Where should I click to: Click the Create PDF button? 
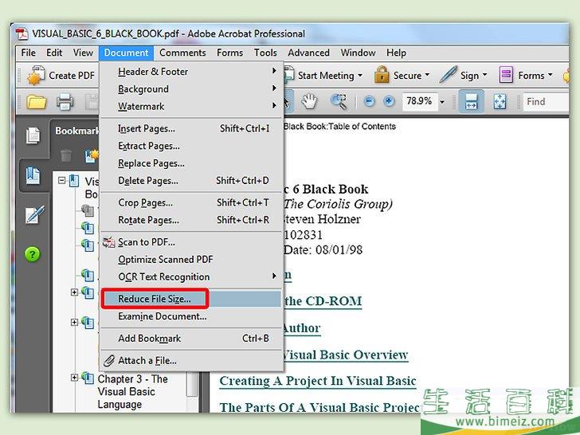(x=62, y=76)
